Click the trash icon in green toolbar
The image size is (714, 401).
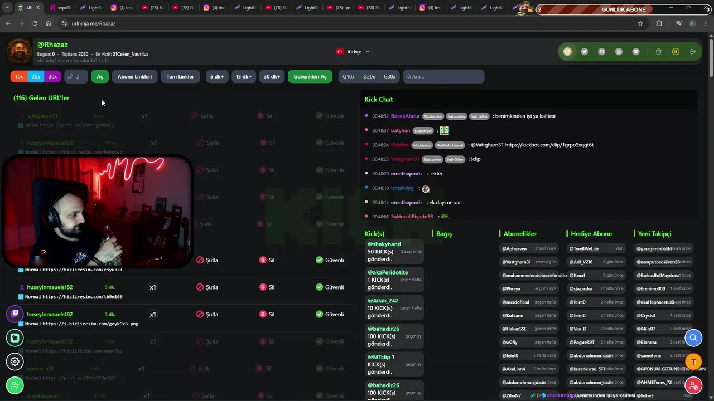pyautogui.click(x=658, y=52)
